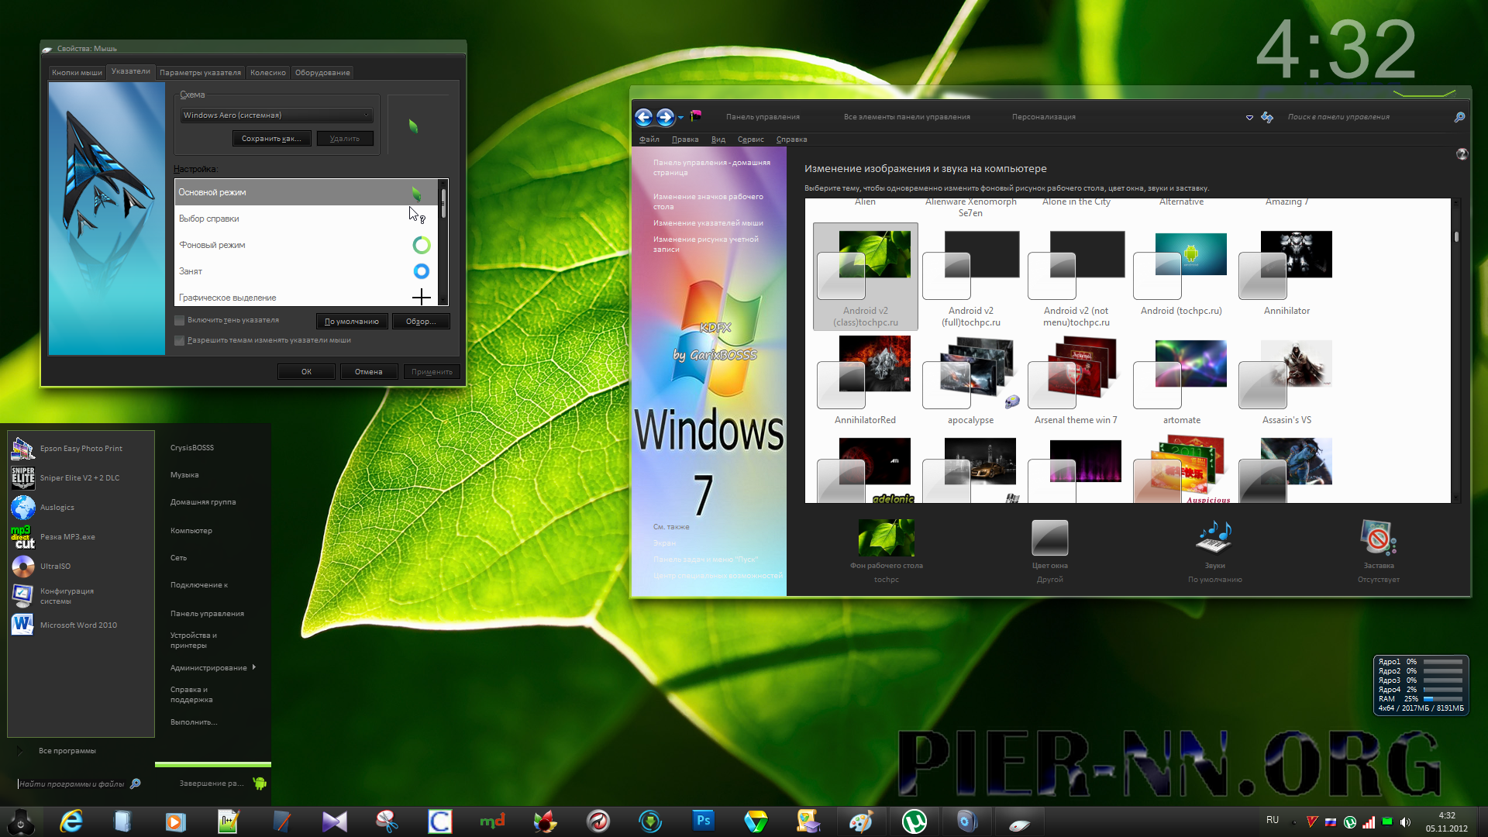
Task: Click the network signal tray icon
Action: point(1369,822)
